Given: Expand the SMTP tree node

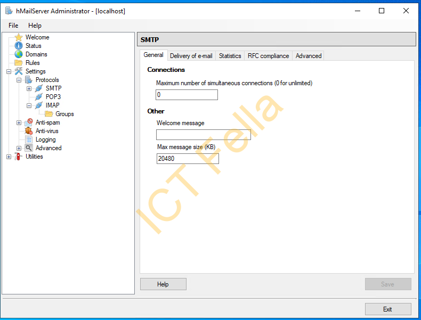Looking at the screenshot, I should click(29, 88).
